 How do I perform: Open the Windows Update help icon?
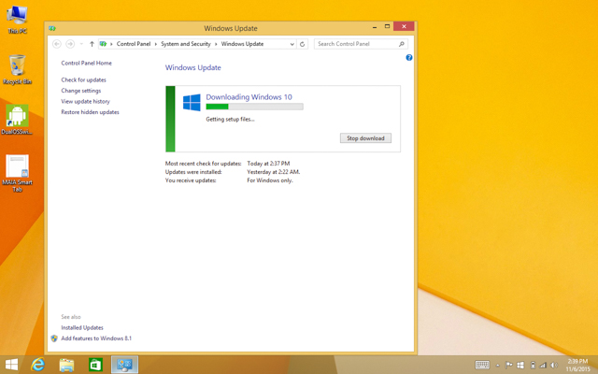408,58
